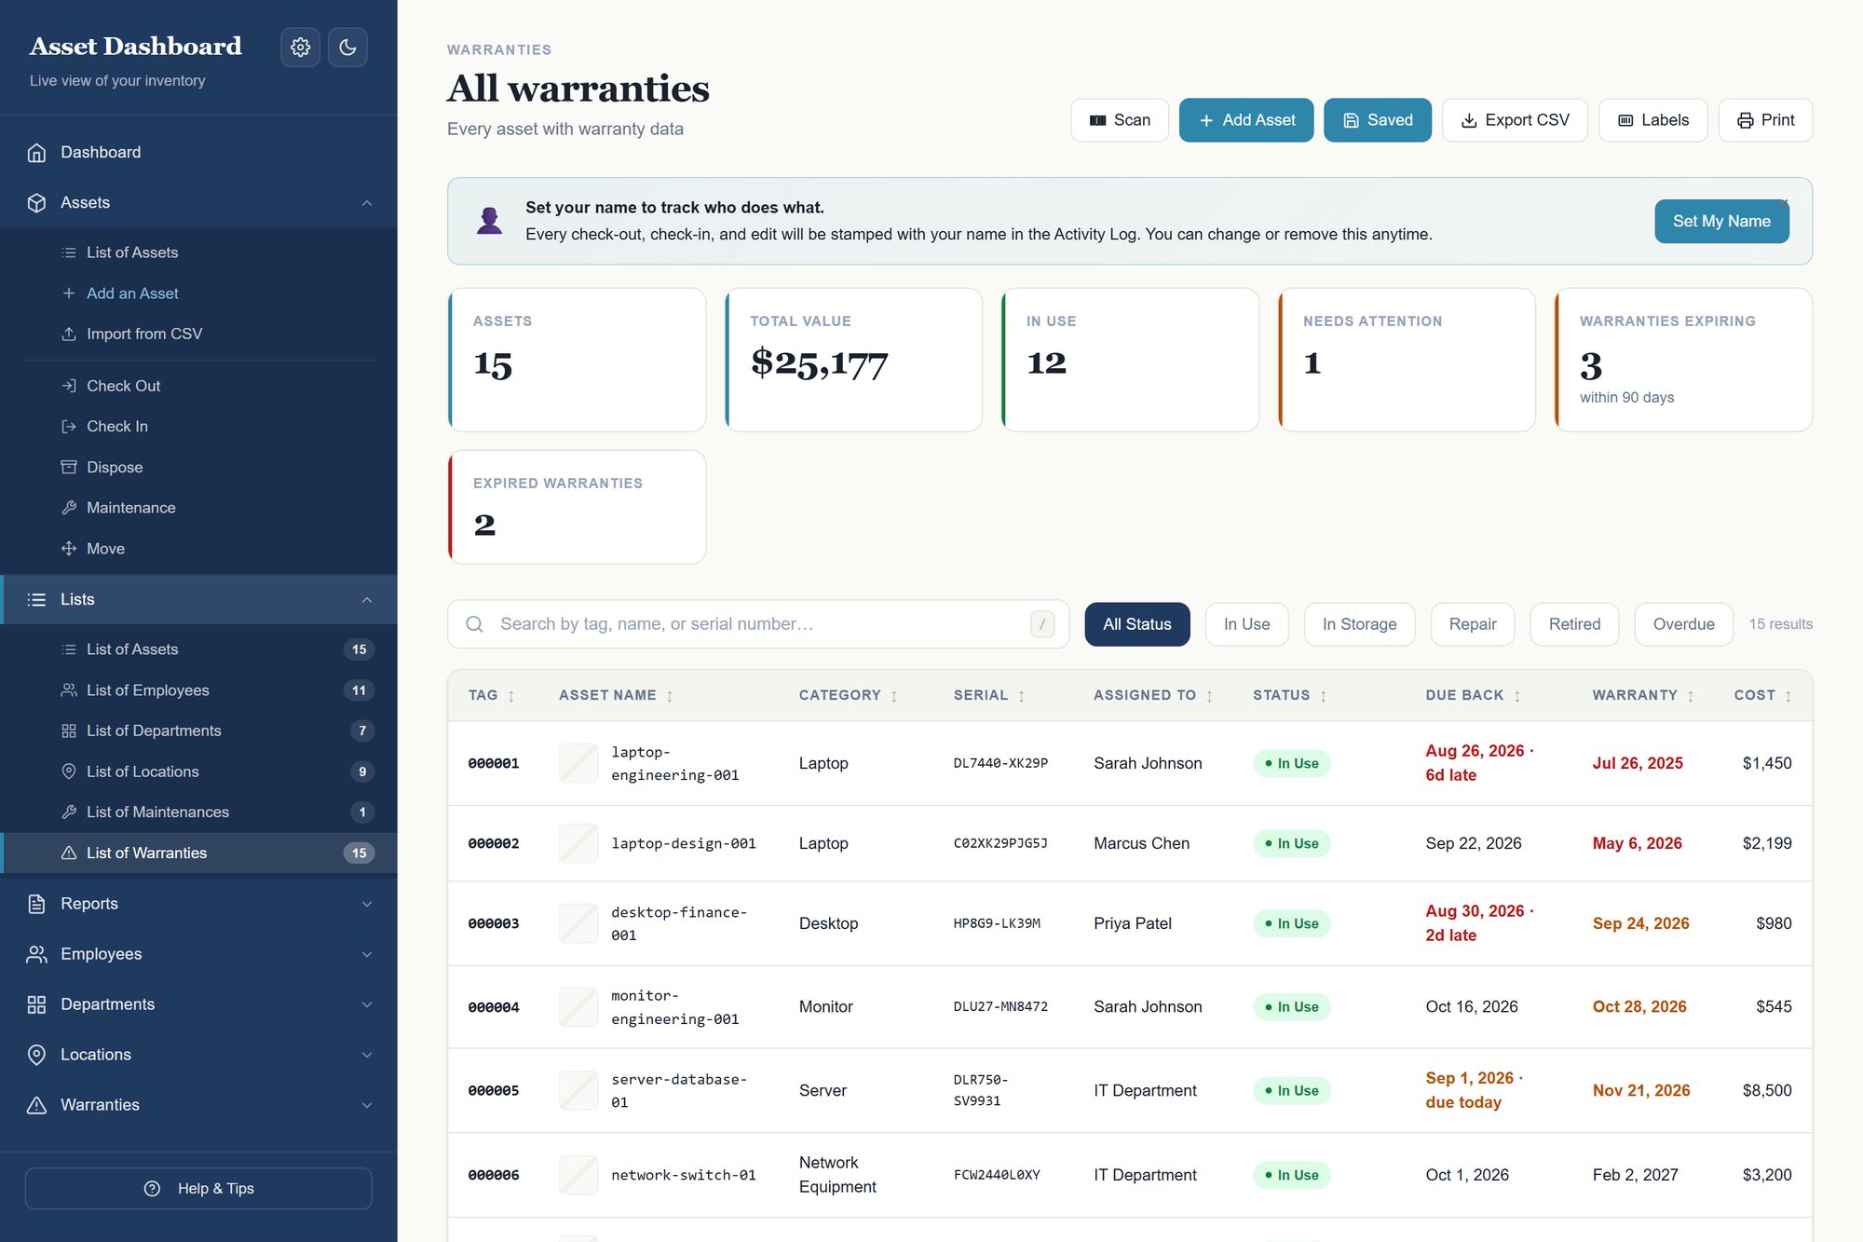This screenshot has height=1242, width=1863.
Task: Click the List of Employees people icon
Action: click(69, 690)
